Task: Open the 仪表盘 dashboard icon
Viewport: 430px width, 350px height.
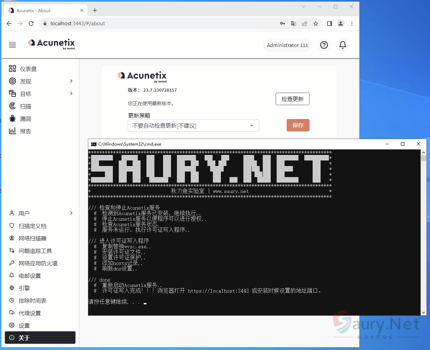Action: [12, 69]
